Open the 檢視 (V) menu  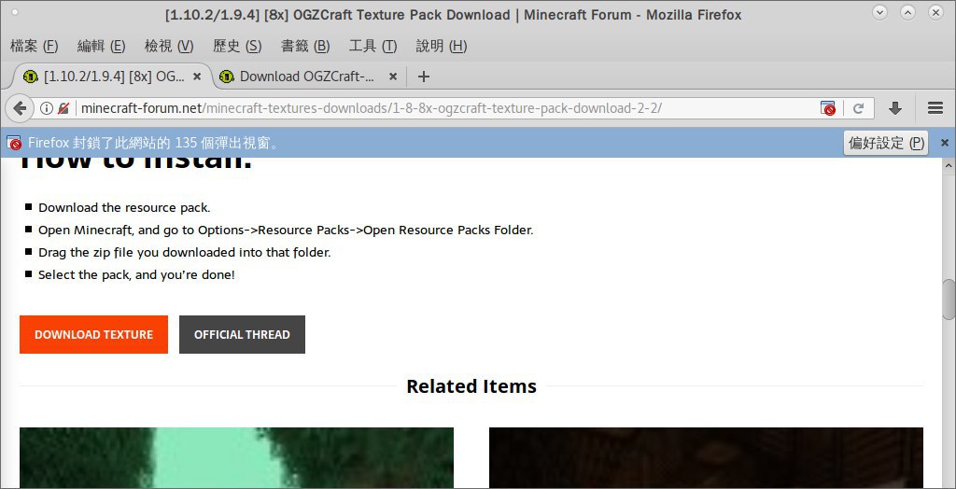coord(169,46)
